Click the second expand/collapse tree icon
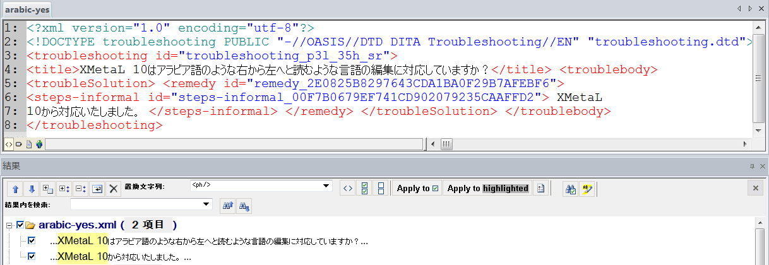The width and height of the screenshot is (769, 265). pyautogui.click(x=64, y=189)
